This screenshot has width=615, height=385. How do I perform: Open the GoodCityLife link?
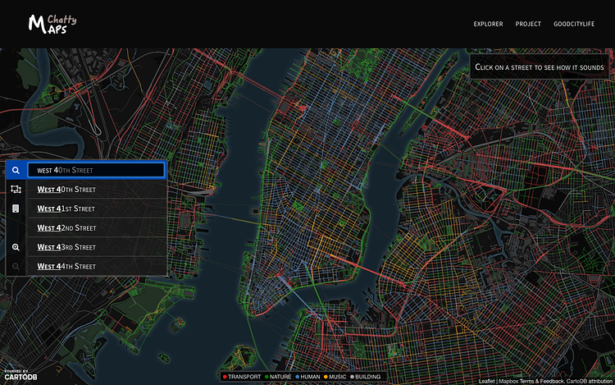pos(574,24)
